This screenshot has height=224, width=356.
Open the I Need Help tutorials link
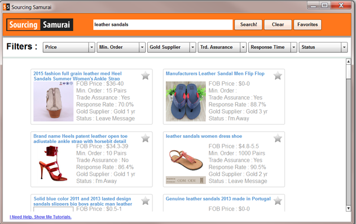click(x=41, y=217)
